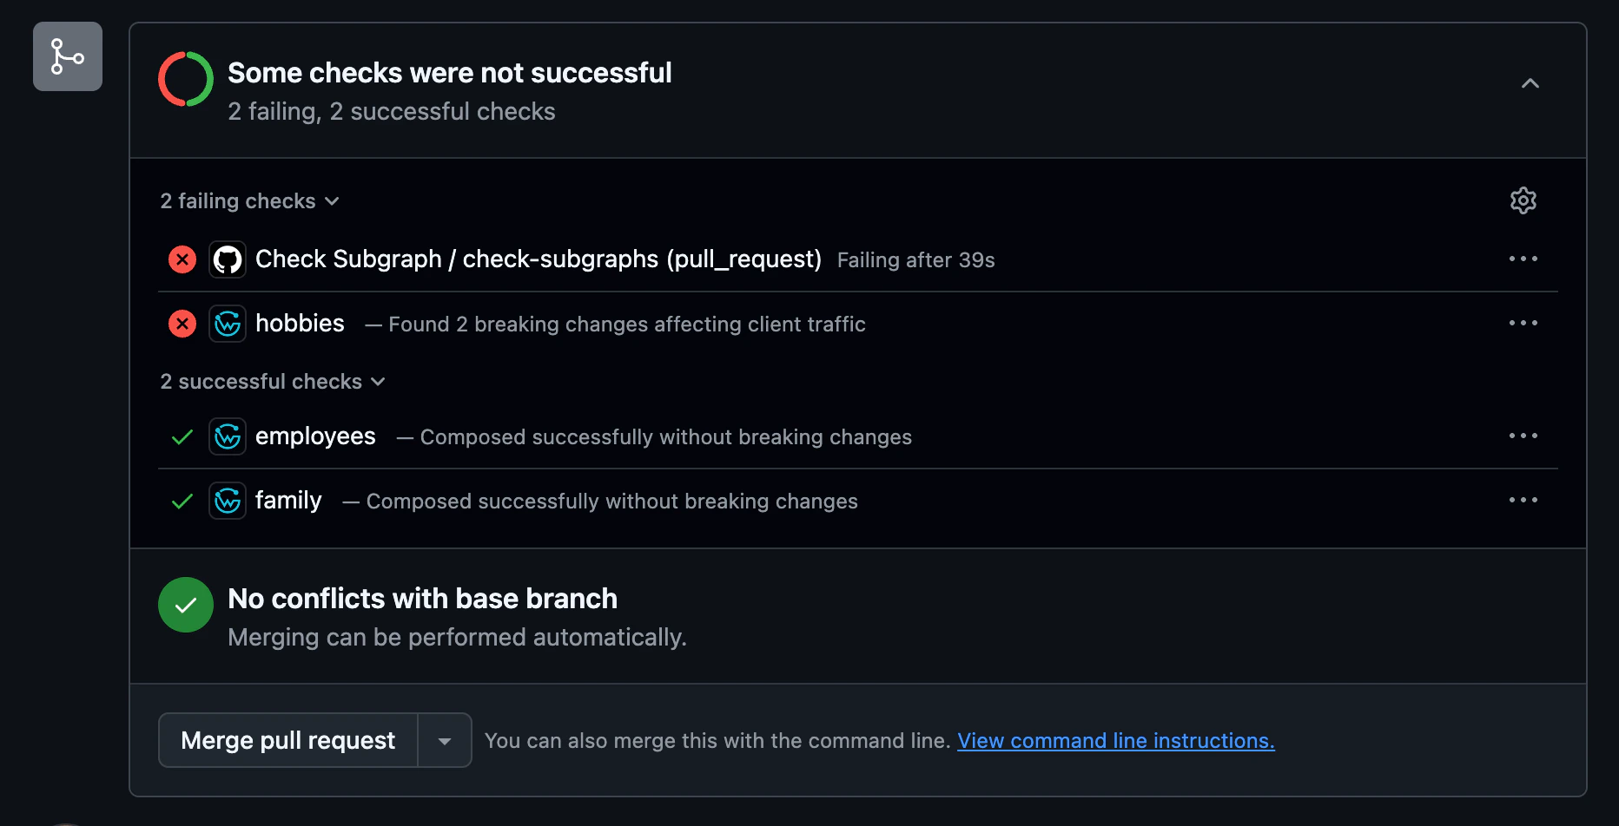Click the merge status progress circle

point(185,78)
